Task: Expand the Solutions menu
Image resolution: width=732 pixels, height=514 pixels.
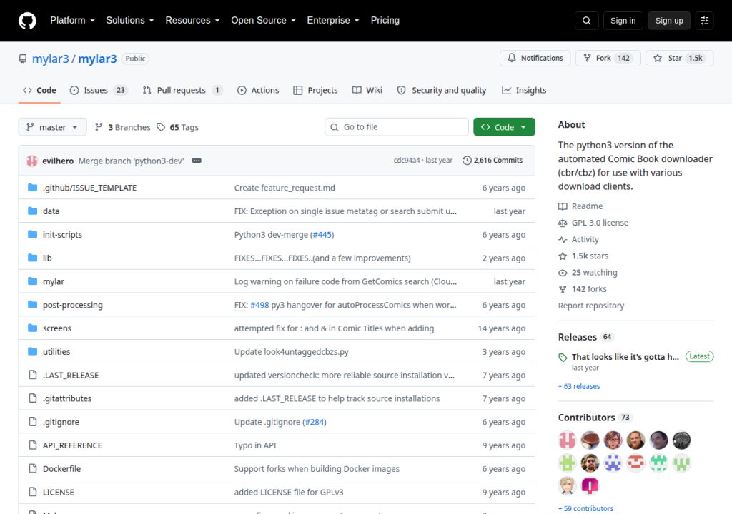Action: pos(130,21)
